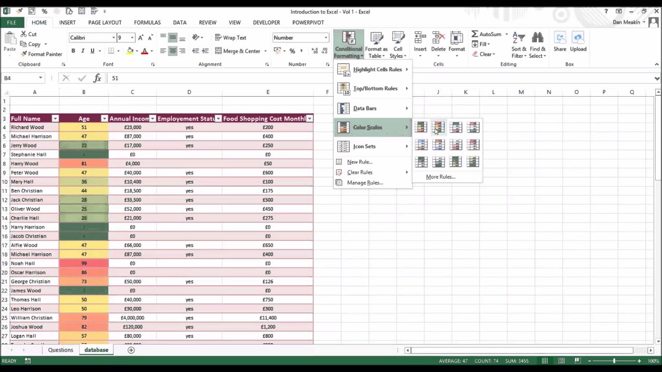The width and height of the screenshot is (662, 372).
Task: Open the font size dropdown
Action: tap(132, 38)
